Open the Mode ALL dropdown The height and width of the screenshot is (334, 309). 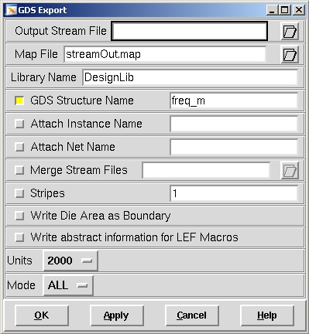click(68, 285)
